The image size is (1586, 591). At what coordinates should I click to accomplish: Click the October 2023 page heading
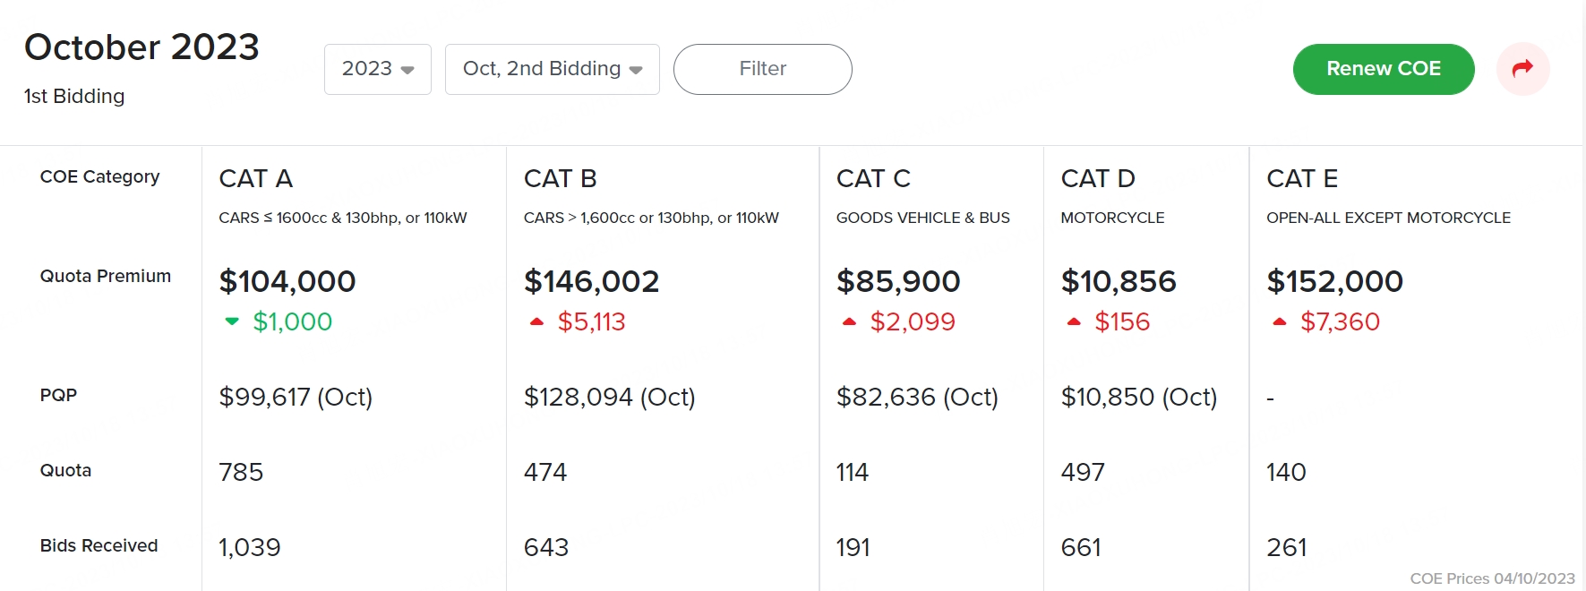click(141, 47)
